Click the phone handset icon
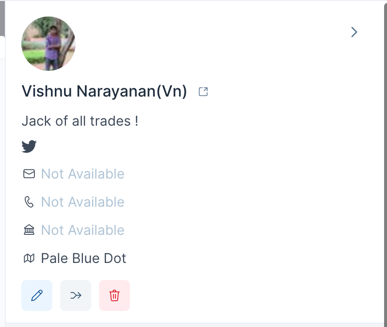Screen dimensions: 387x327 29,202
